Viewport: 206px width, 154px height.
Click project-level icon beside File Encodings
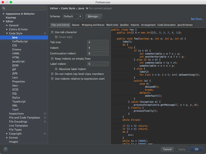point(45,122)
